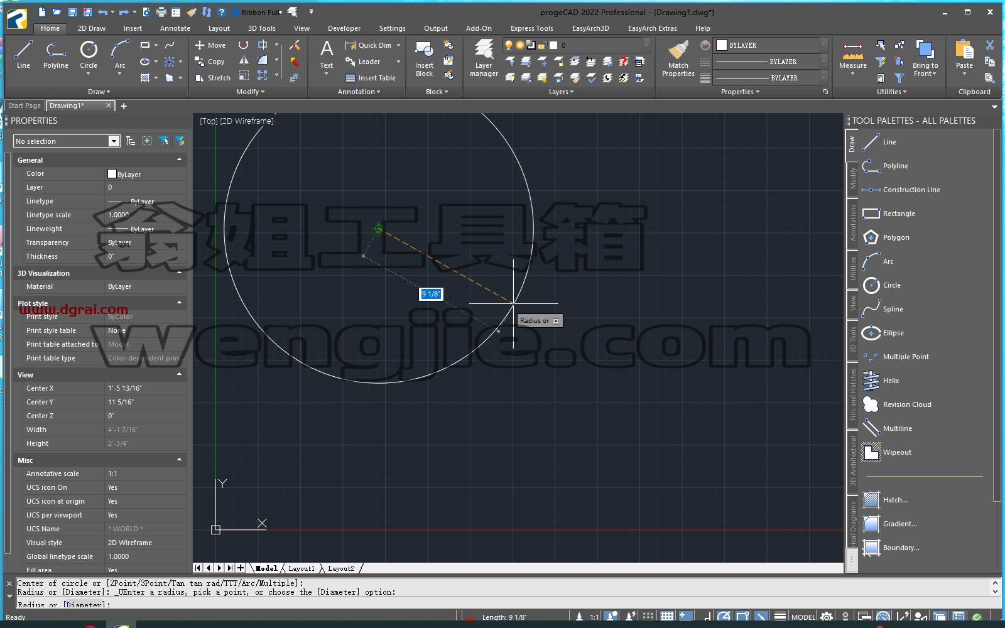Viewport: 1005px width, 628px height.
Task: Click the ByLayer color swatch in General
Action: point(112,174)
